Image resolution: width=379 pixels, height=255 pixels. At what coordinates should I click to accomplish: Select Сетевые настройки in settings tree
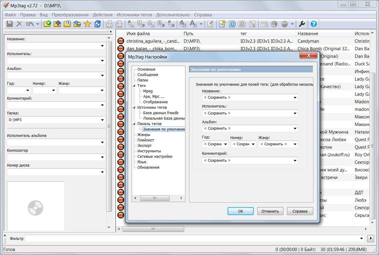click(x=155, y=156)
